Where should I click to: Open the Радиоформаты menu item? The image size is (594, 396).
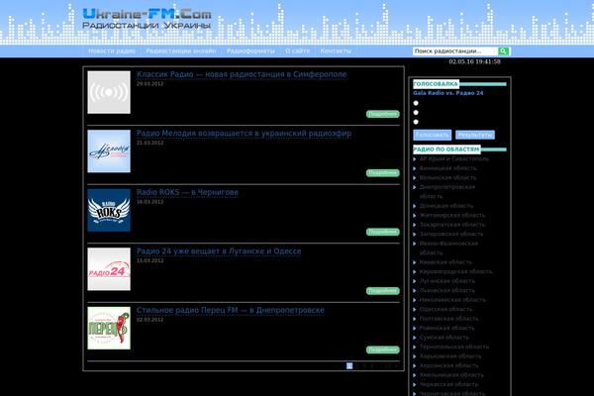(250, 50)
